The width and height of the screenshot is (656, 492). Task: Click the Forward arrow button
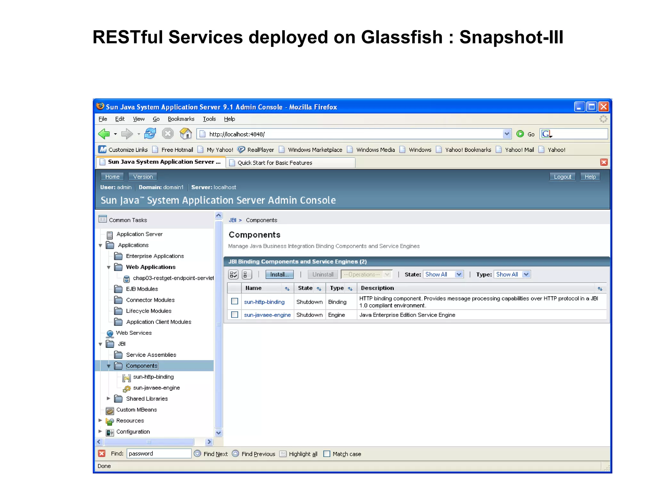coord(127,134)
